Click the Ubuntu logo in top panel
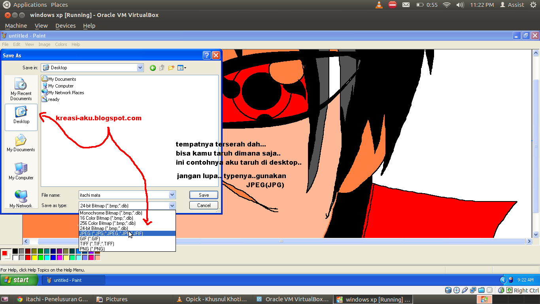The height and width of the screenshot is (304, 540). tap(7, 5)
